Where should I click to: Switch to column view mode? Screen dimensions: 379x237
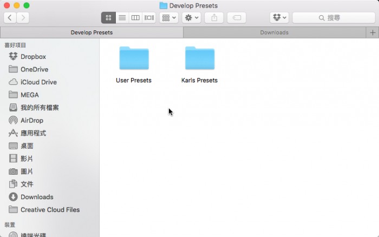[x=135, y=18]
